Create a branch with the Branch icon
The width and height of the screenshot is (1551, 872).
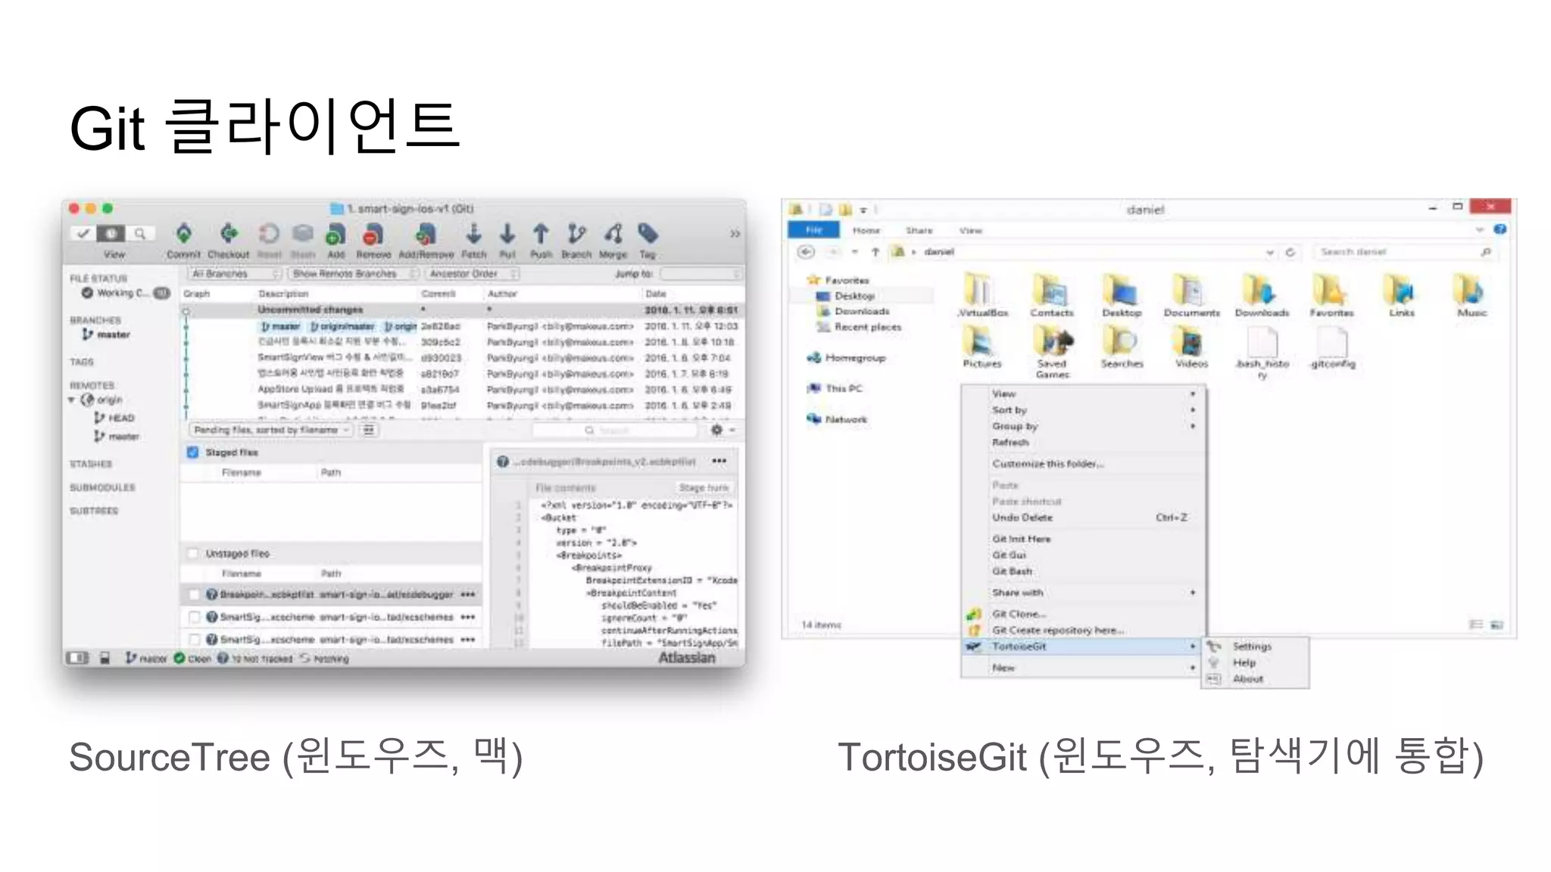tap(576, 234)
